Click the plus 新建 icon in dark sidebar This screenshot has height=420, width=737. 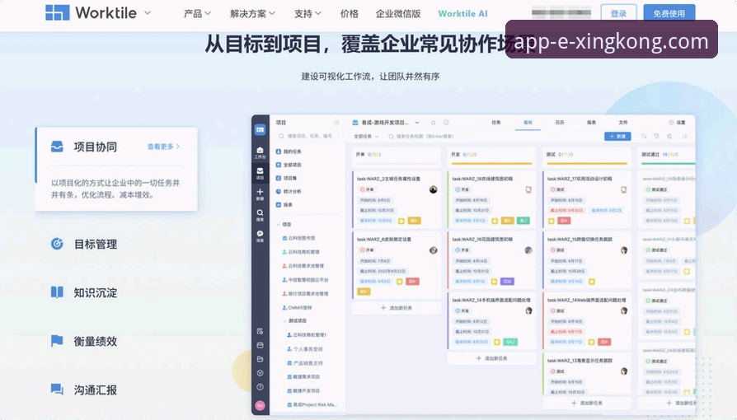click(260, 194)
